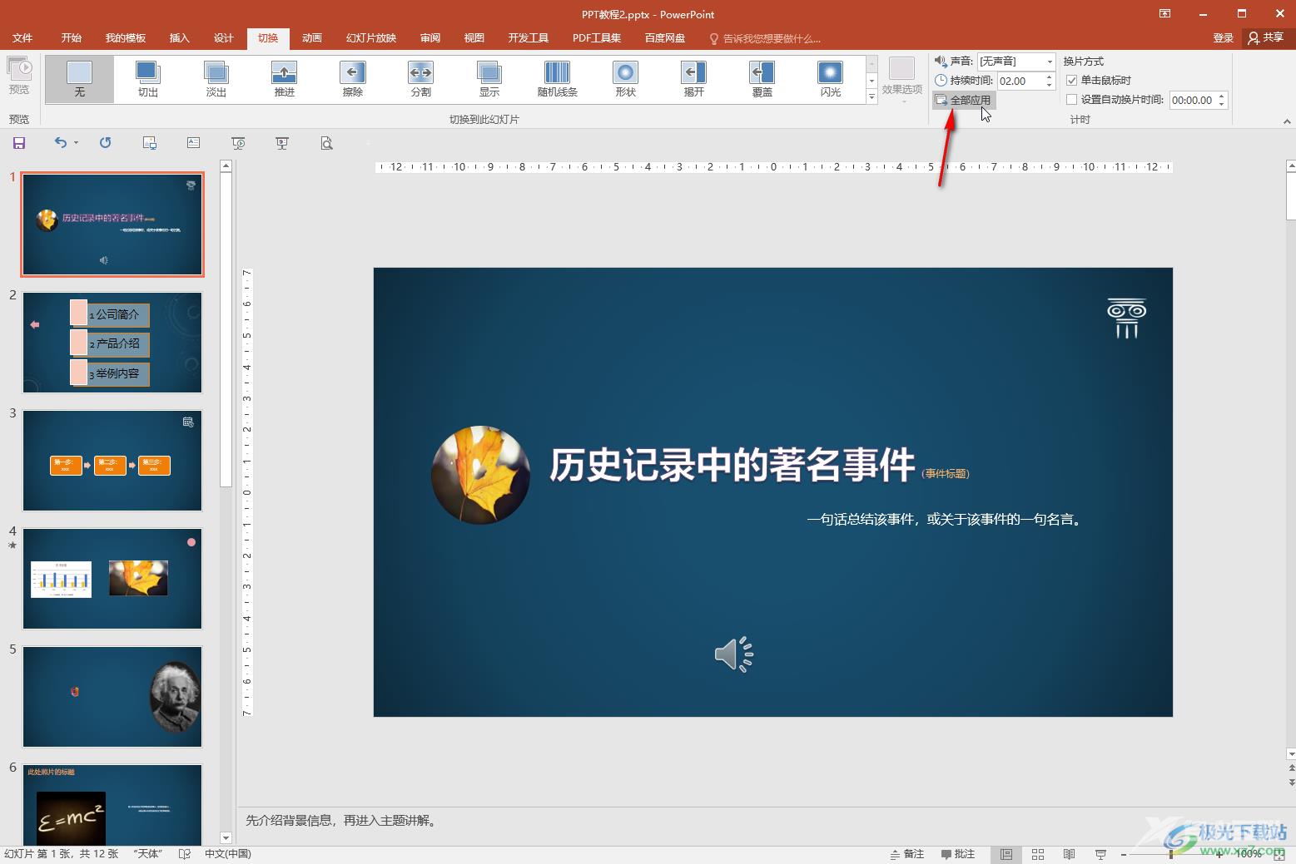
Task: Select slide 4 thumbnail with chart
Action: [x=112, y=579]
